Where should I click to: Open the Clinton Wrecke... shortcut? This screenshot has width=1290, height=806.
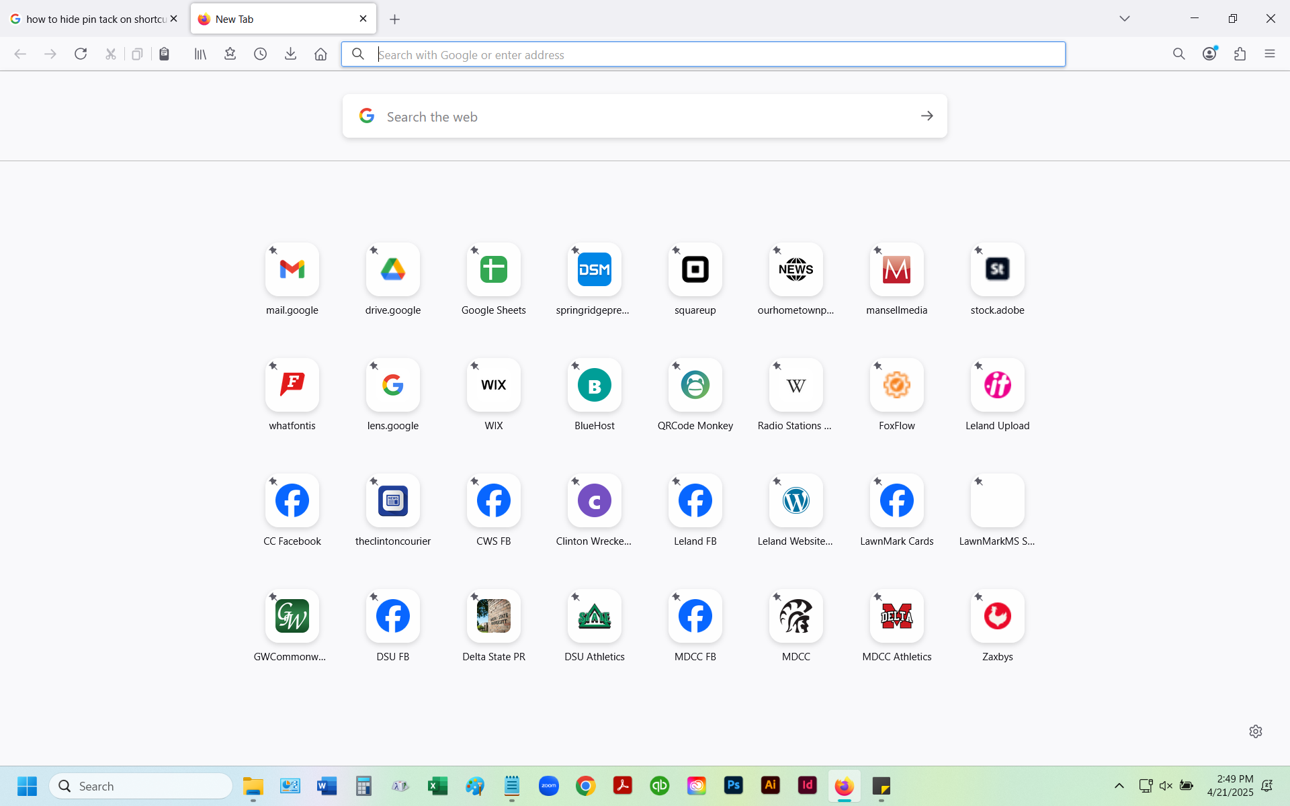(x=595, y=500)
